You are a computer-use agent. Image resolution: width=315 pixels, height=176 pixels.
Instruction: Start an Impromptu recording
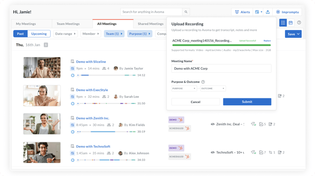coord(287,12)
